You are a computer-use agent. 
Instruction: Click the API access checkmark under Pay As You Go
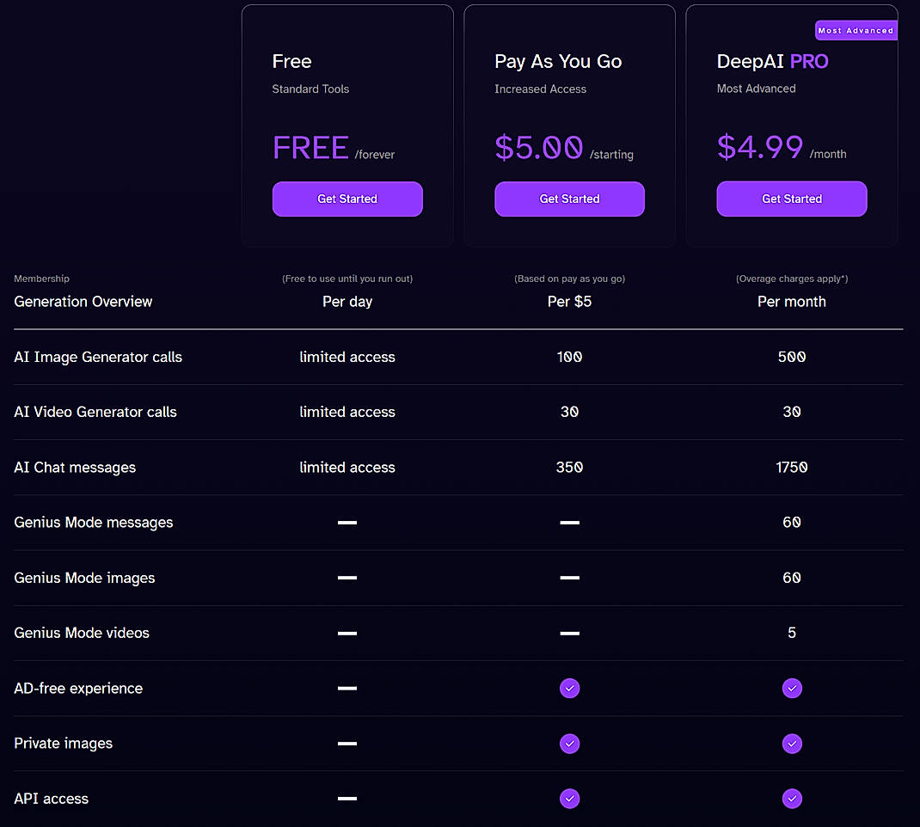tap(569, 798)
